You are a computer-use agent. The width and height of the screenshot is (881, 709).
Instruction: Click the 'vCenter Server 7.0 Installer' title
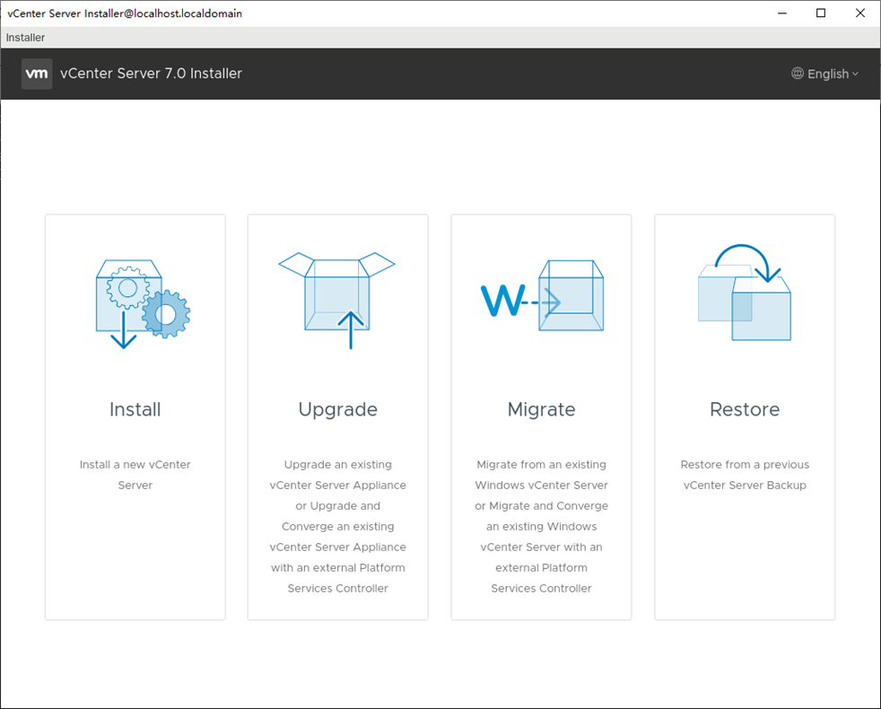tap(151, 74)
